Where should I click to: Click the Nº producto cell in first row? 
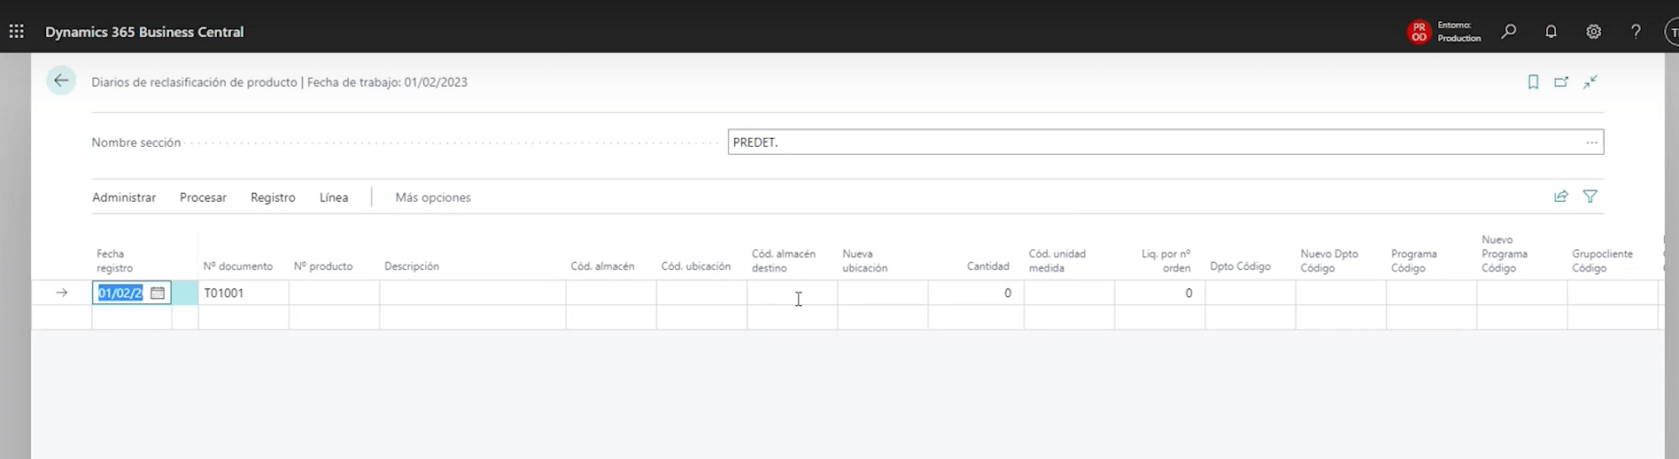click(334, 293)
